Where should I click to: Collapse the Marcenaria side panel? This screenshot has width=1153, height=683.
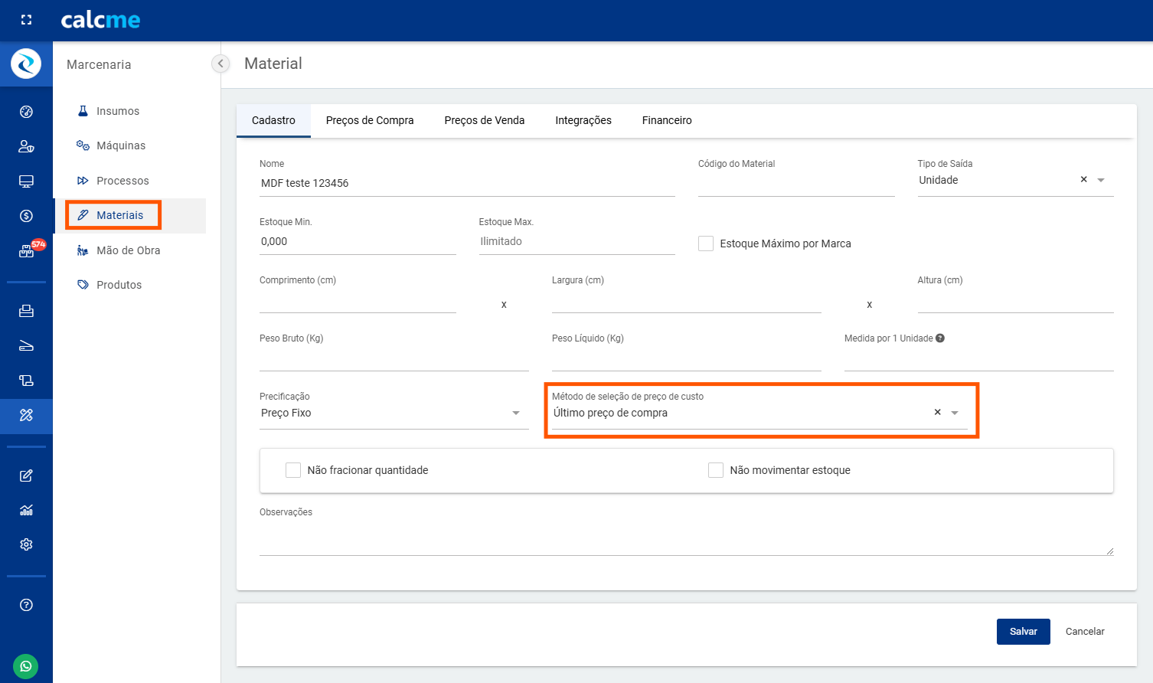[220, 64]
